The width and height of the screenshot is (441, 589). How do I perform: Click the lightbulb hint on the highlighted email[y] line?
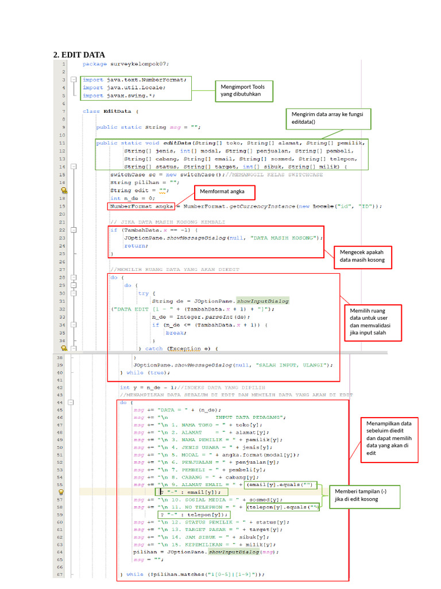61,492
